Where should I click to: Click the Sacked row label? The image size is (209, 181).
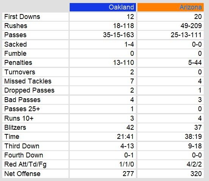pyautogui.click(x=16, y=44)
